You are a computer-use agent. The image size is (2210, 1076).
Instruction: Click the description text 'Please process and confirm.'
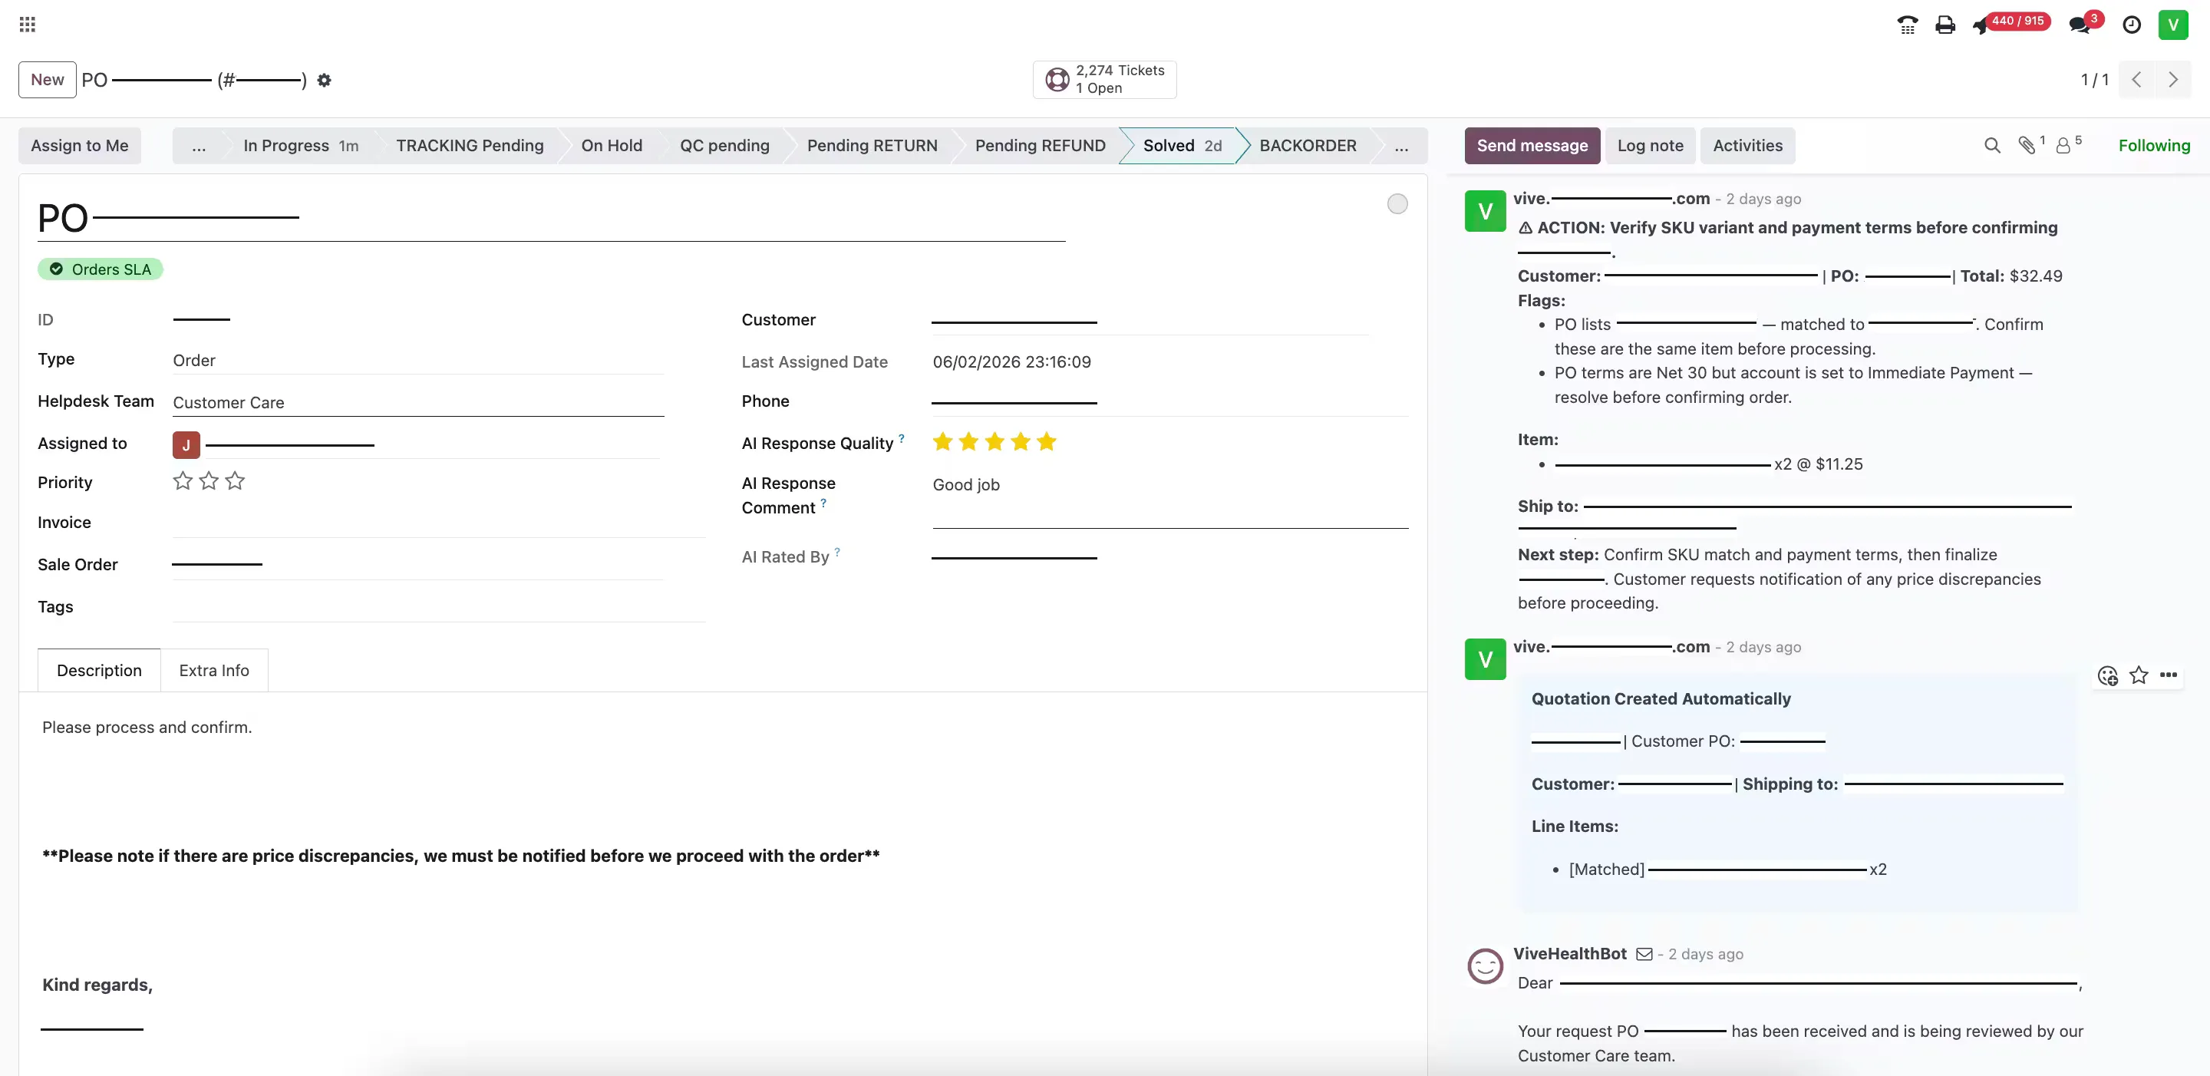147,728
